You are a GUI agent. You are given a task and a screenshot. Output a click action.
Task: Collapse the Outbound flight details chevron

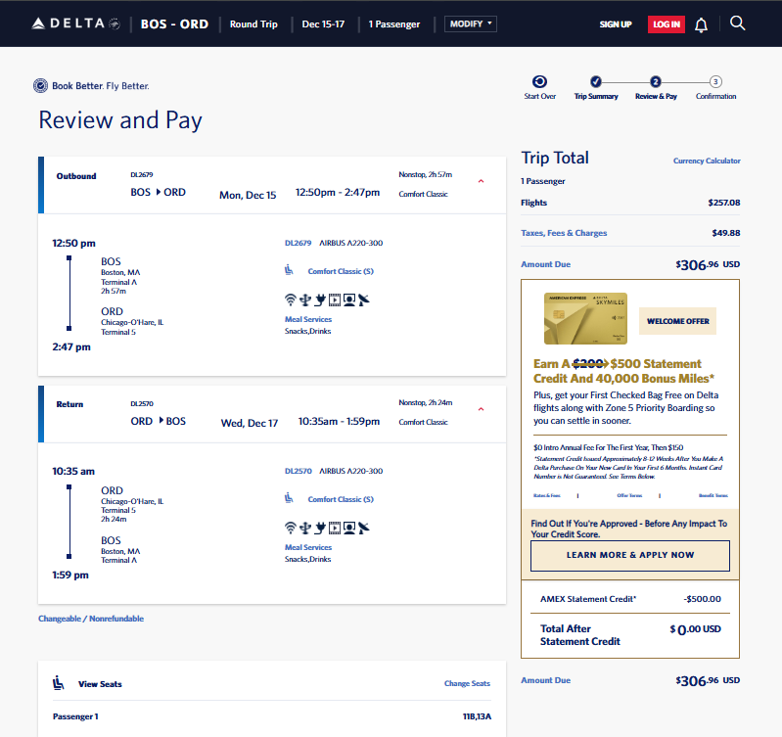481,181
